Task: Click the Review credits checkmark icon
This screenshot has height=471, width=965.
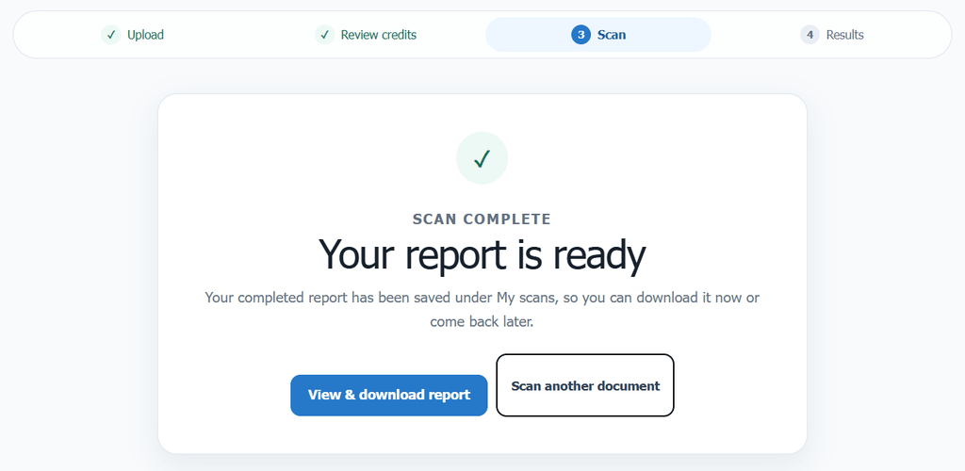Action: 324,35
